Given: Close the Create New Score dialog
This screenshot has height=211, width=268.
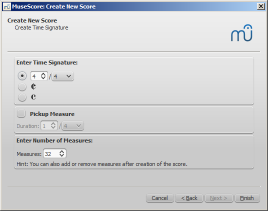Looking at the screenshot, I should [x=261, y=6].
